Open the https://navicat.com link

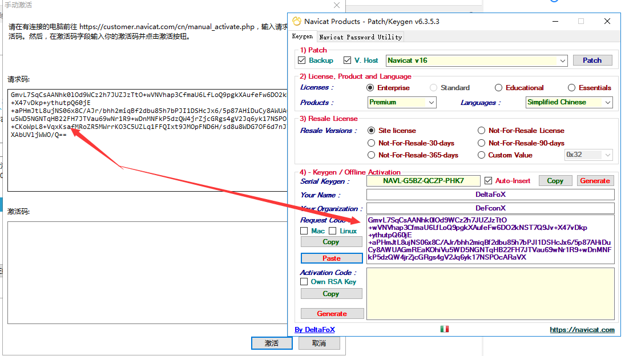[x=582, y=330]
